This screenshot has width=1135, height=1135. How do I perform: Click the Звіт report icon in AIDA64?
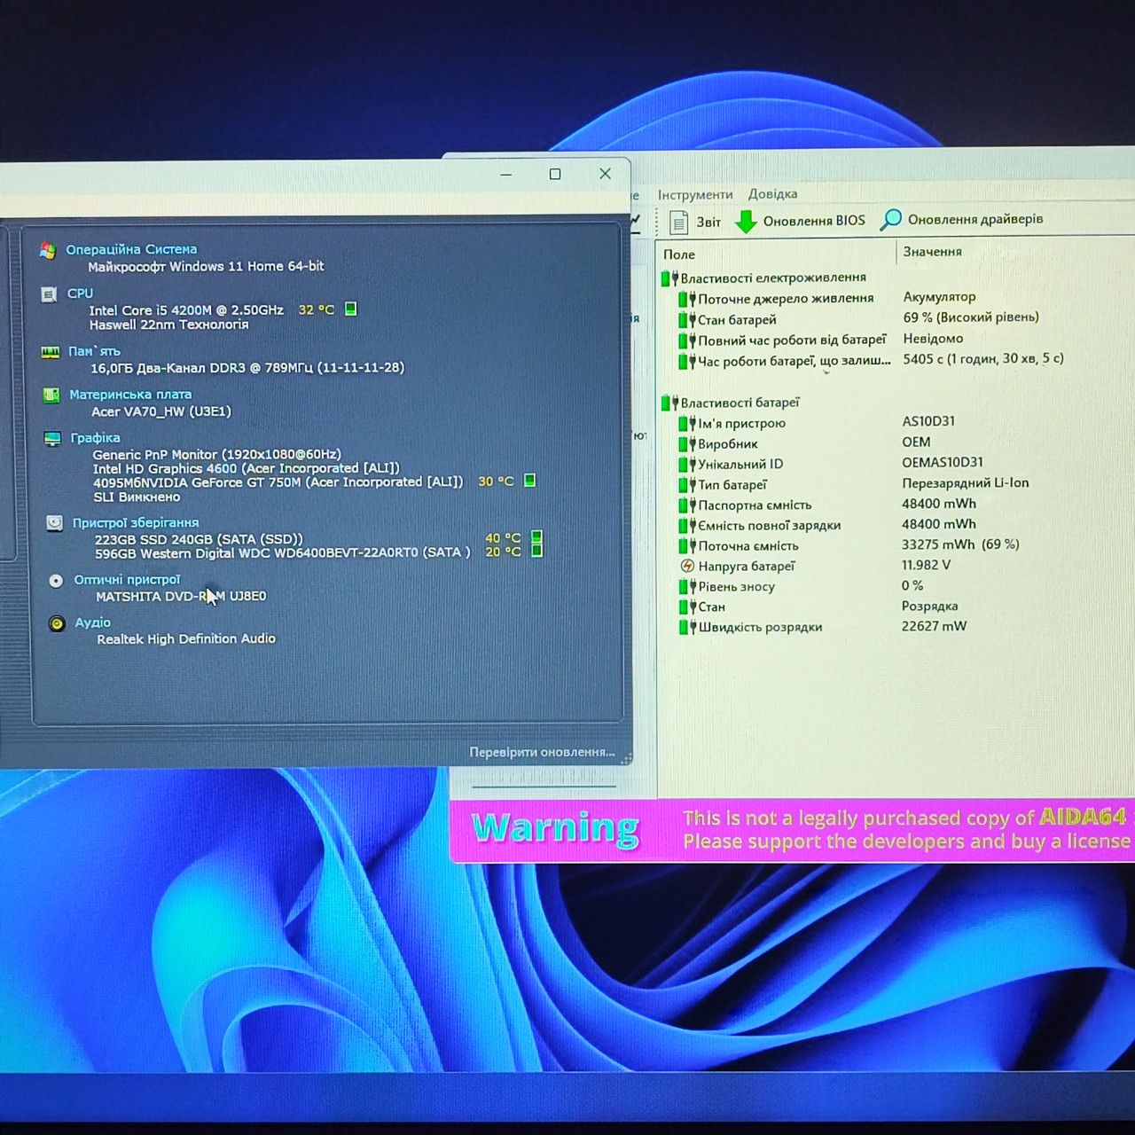tap(678, 222)
